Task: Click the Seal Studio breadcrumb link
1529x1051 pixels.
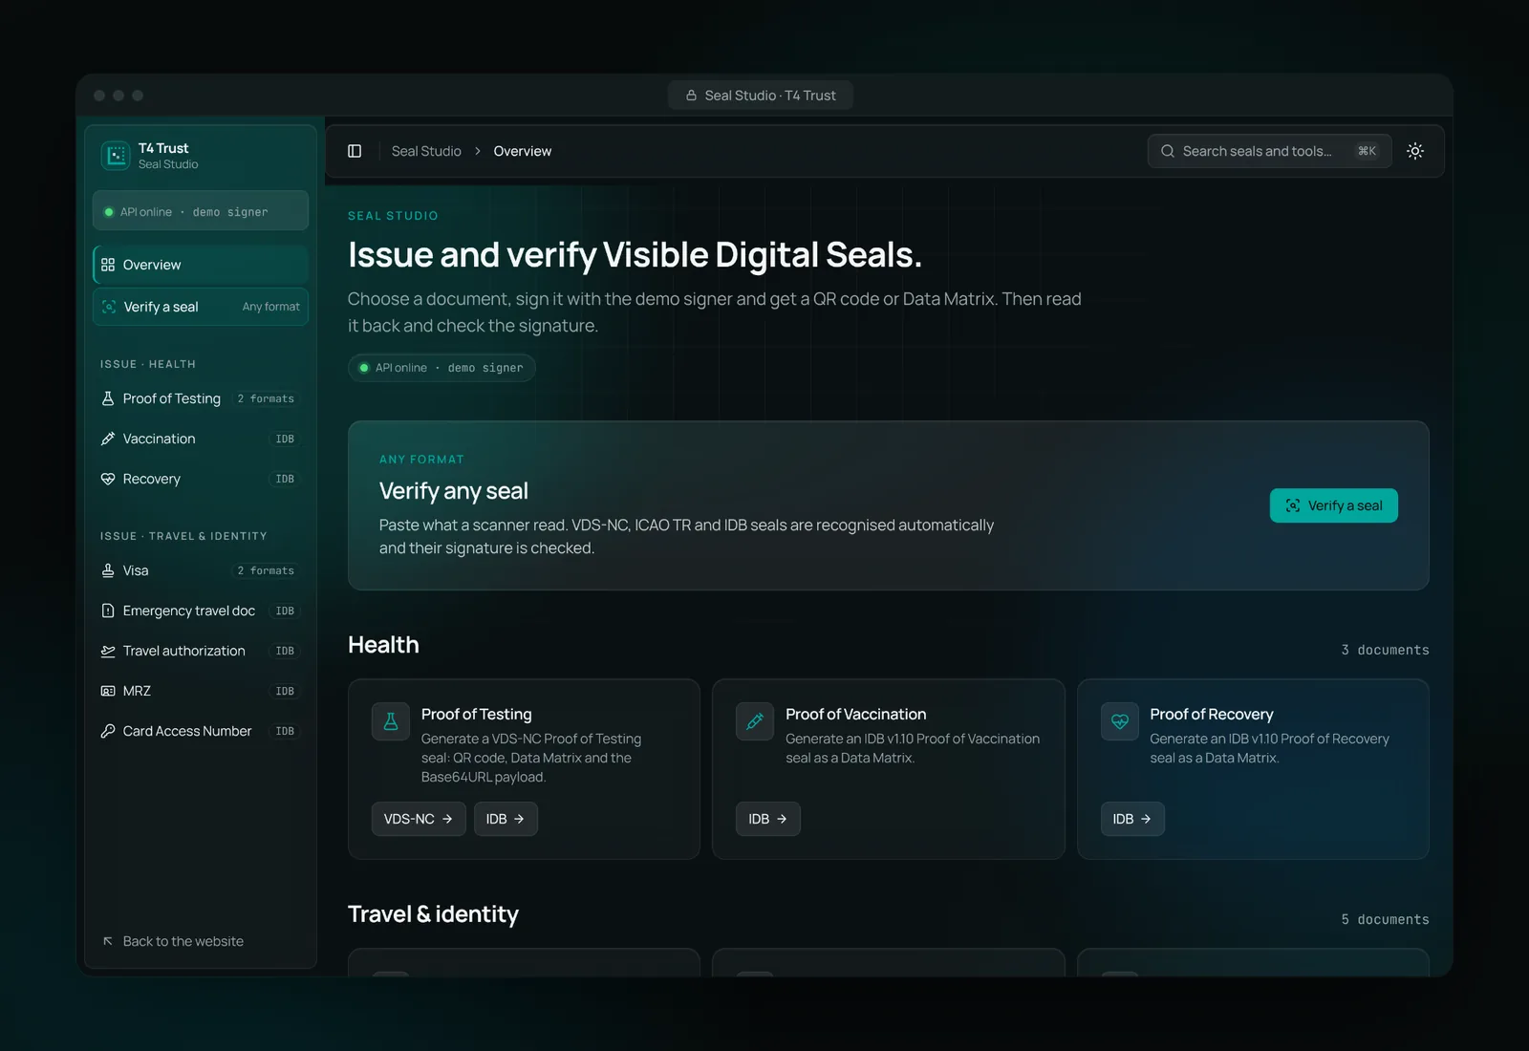Action: tap(426, 151)
